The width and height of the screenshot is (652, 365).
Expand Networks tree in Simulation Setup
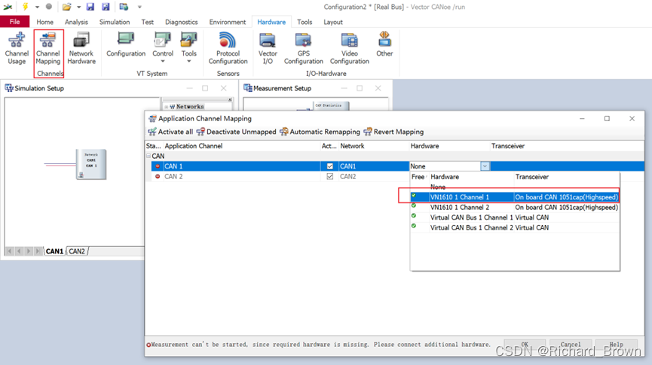(x=167, y=107)
